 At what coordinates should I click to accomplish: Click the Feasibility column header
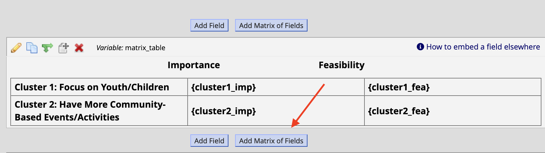point(341,65)
